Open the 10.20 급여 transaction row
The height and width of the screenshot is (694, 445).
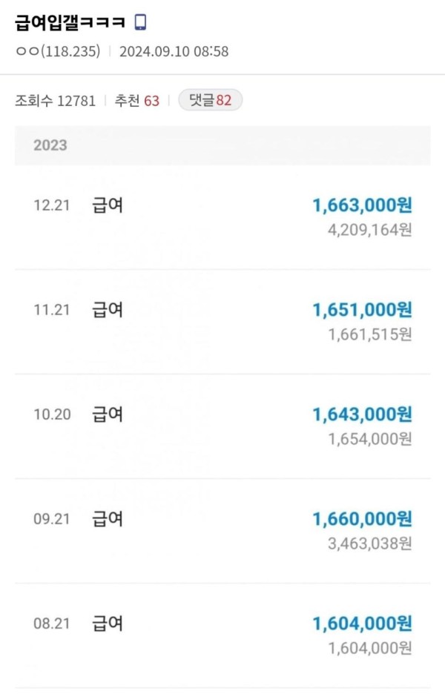[x=222, y=426]
